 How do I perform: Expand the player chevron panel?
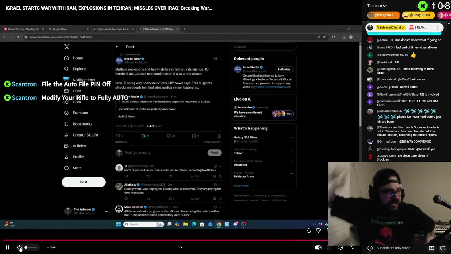[x=181, y=247]
